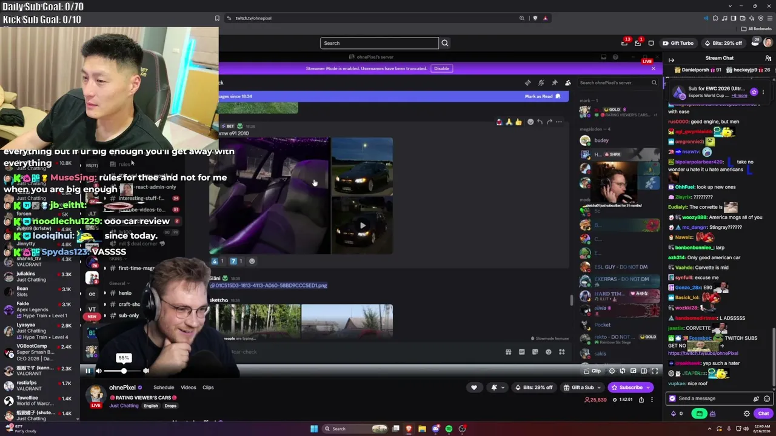Screen dimensions: 776x436
Task: Click the twitch.tv/subs/ohnePixel link in chat
Action: pyautogui.click(x=703, y=353)
